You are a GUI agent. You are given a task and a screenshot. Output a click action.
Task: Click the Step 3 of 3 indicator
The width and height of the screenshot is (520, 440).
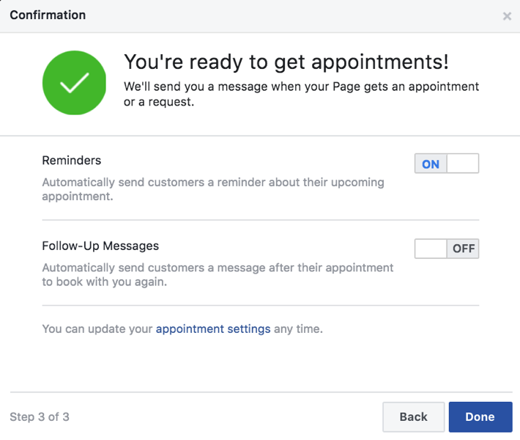click(40, 417)
